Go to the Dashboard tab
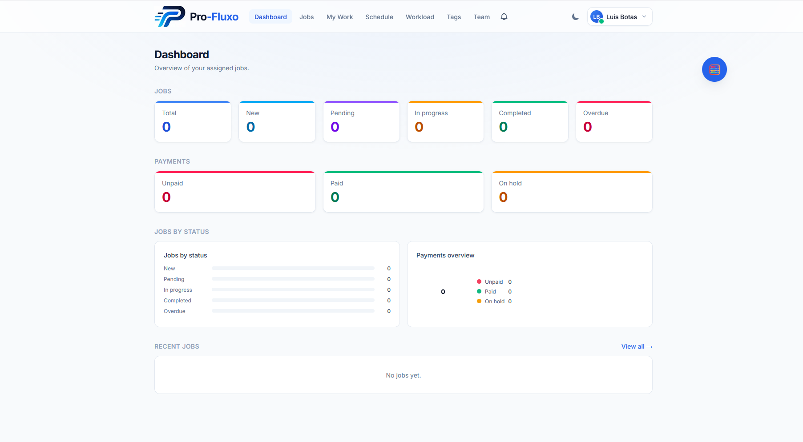Screen dimensions: 803x442 [x=270, y=17]
